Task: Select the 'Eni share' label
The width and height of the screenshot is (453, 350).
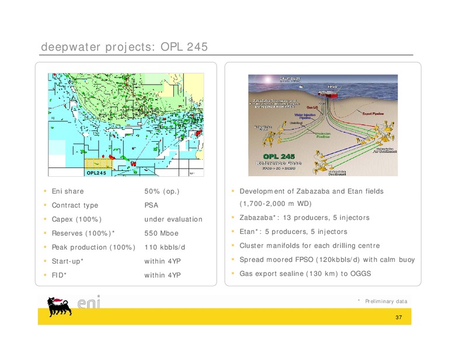Action: [68, 191]
